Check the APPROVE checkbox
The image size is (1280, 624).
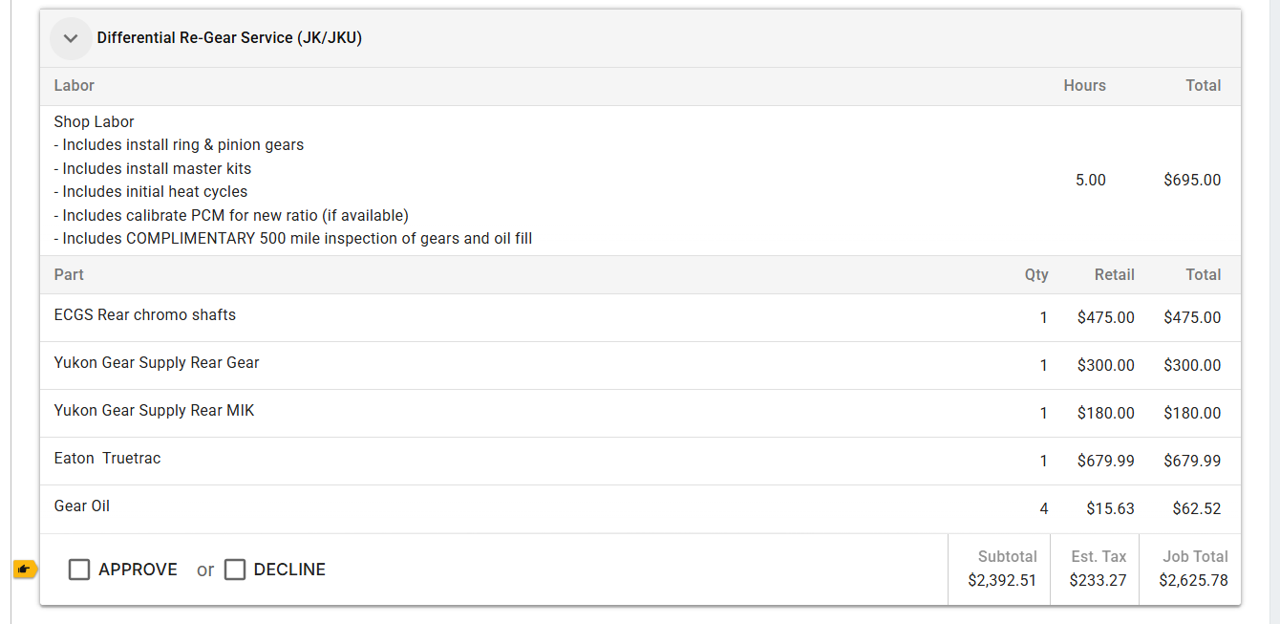click(x=79, y=570)
